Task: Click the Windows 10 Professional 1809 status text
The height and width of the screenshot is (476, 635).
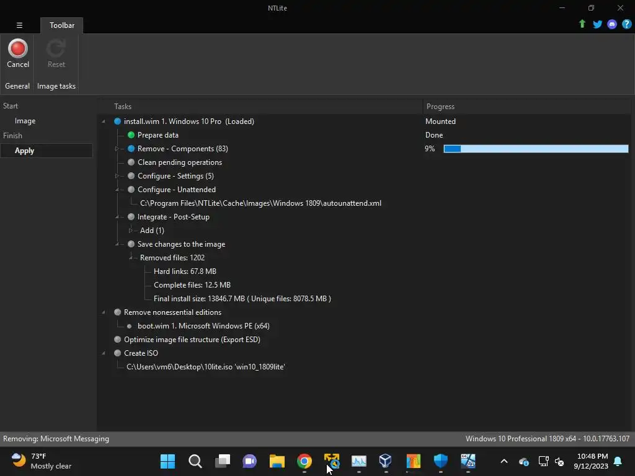Action: (x=548, y=439)
